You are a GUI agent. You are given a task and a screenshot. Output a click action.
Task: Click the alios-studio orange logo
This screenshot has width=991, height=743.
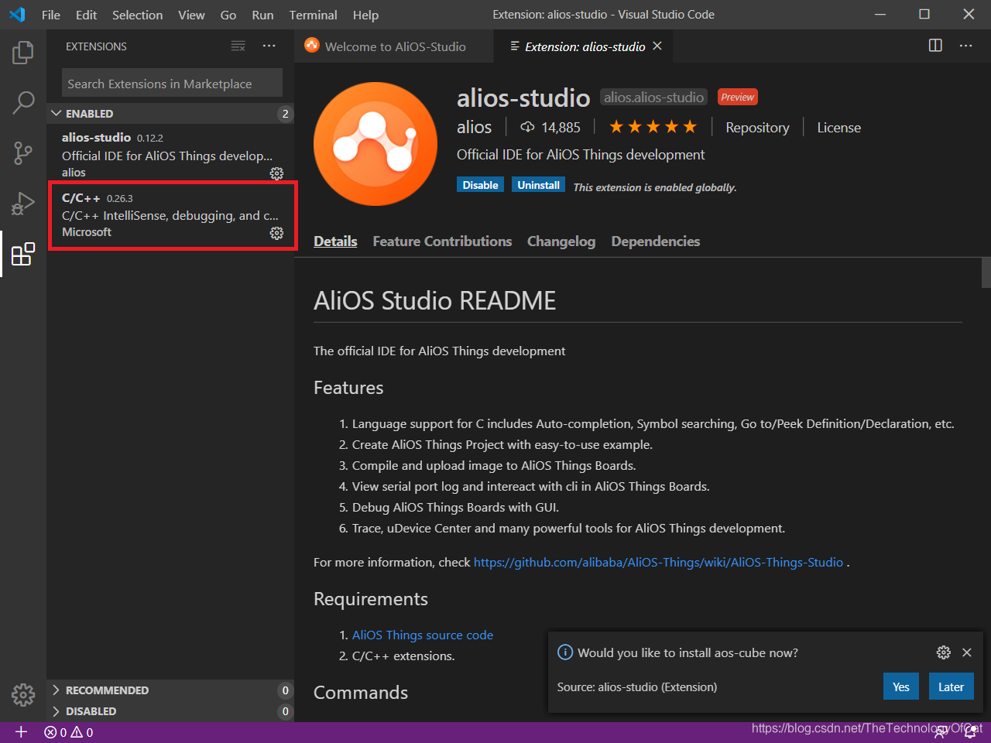tap(375, 143)
